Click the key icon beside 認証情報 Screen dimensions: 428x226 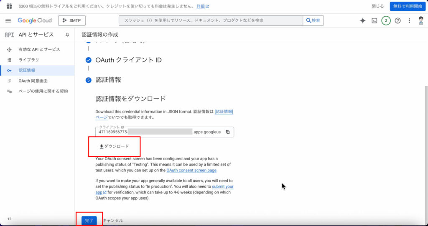pos(9,70)
